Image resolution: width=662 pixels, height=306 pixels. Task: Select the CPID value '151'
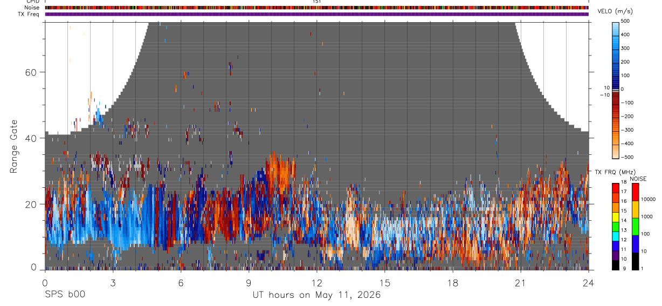tap(317, 2)
